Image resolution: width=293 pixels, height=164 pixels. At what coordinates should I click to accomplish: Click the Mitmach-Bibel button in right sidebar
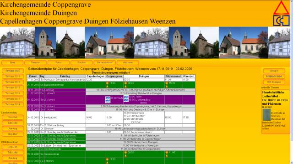tap(274, 76)
